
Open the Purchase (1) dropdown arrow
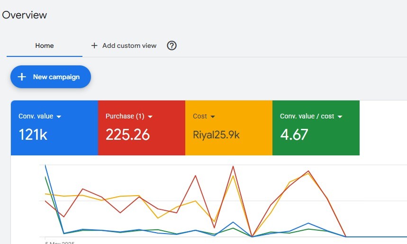point(150,117)
